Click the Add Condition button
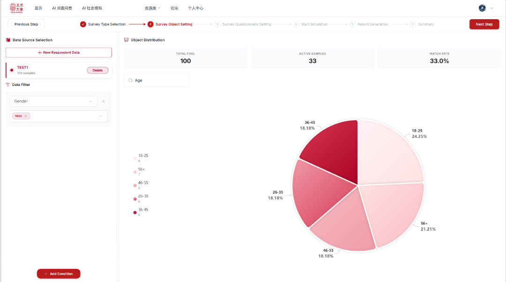Image resolution: width=506 pixels, height=282 pixels. click(x=59, y=274)
